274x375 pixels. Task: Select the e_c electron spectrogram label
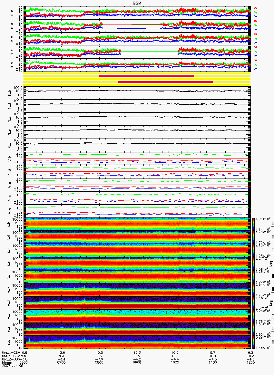click(9, 317)
